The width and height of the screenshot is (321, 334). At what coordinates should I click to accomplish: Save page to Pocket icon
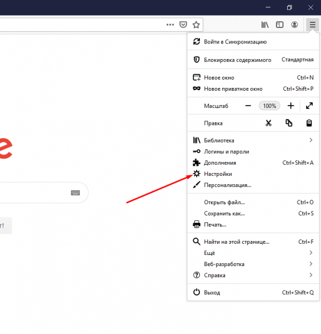(x=183, y=24)
